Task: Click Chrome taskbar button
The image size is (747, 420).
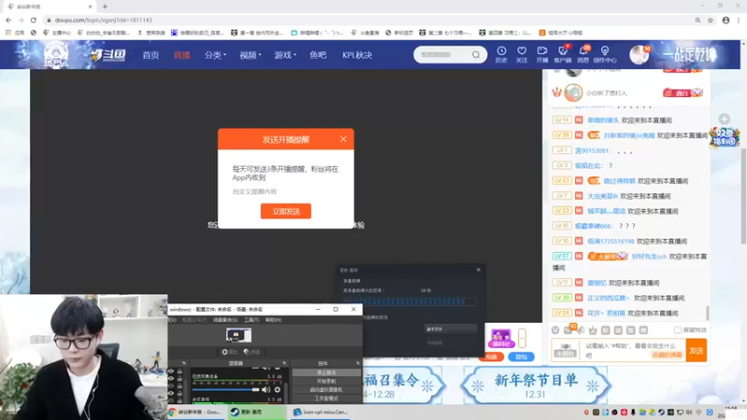Action: [196, 412]
